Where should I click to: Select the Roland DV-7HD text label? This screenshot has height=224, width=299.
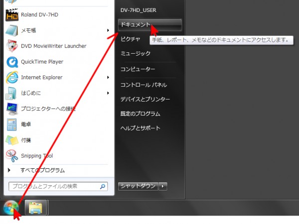39,14
